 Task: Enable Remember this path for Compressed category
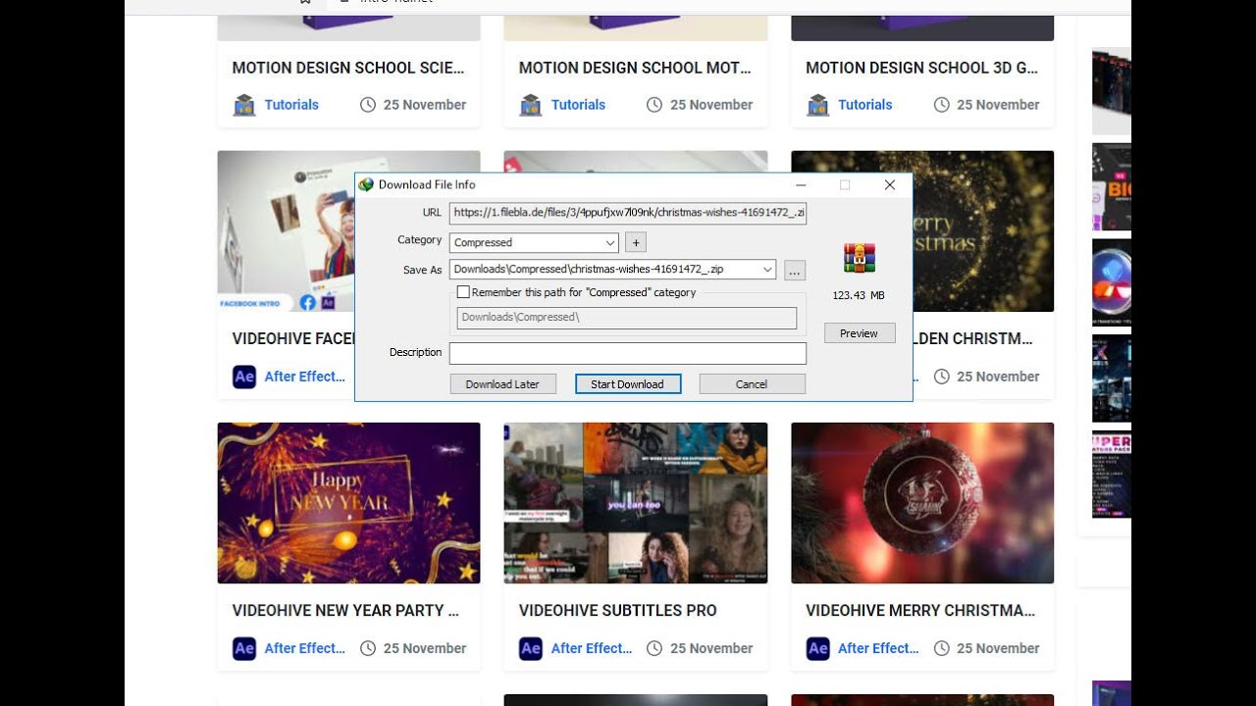[x=463, y=292]
